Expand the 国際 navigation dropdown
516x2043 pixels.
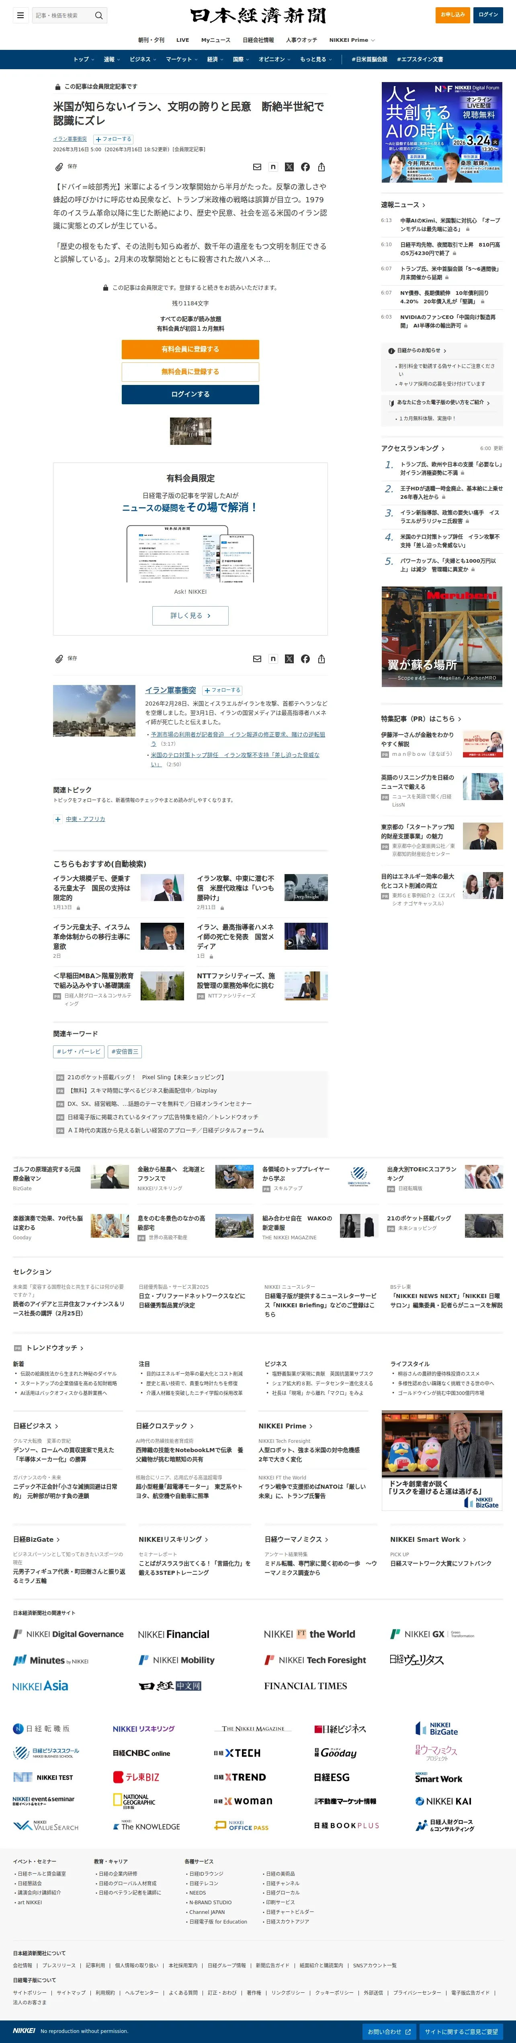pyautogui.click(x=241, y=60)
